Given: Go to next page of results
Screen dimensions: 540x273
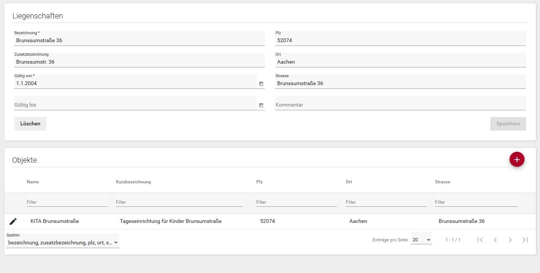Looking at the screenshot, I should tap(510, 240).
